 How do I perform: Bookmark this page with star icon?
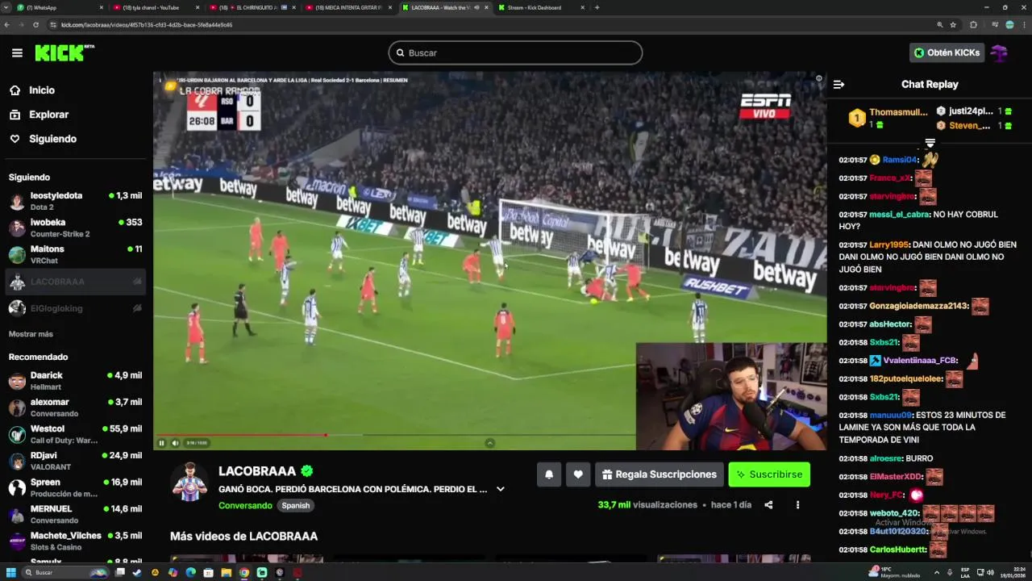tap(953, 25)
